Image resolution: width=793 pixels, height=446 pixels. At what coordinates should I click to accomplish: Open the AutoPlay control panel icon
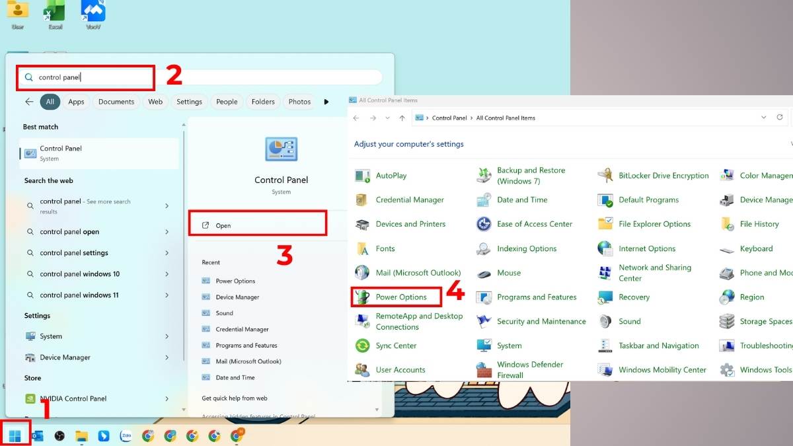[363, 176]
